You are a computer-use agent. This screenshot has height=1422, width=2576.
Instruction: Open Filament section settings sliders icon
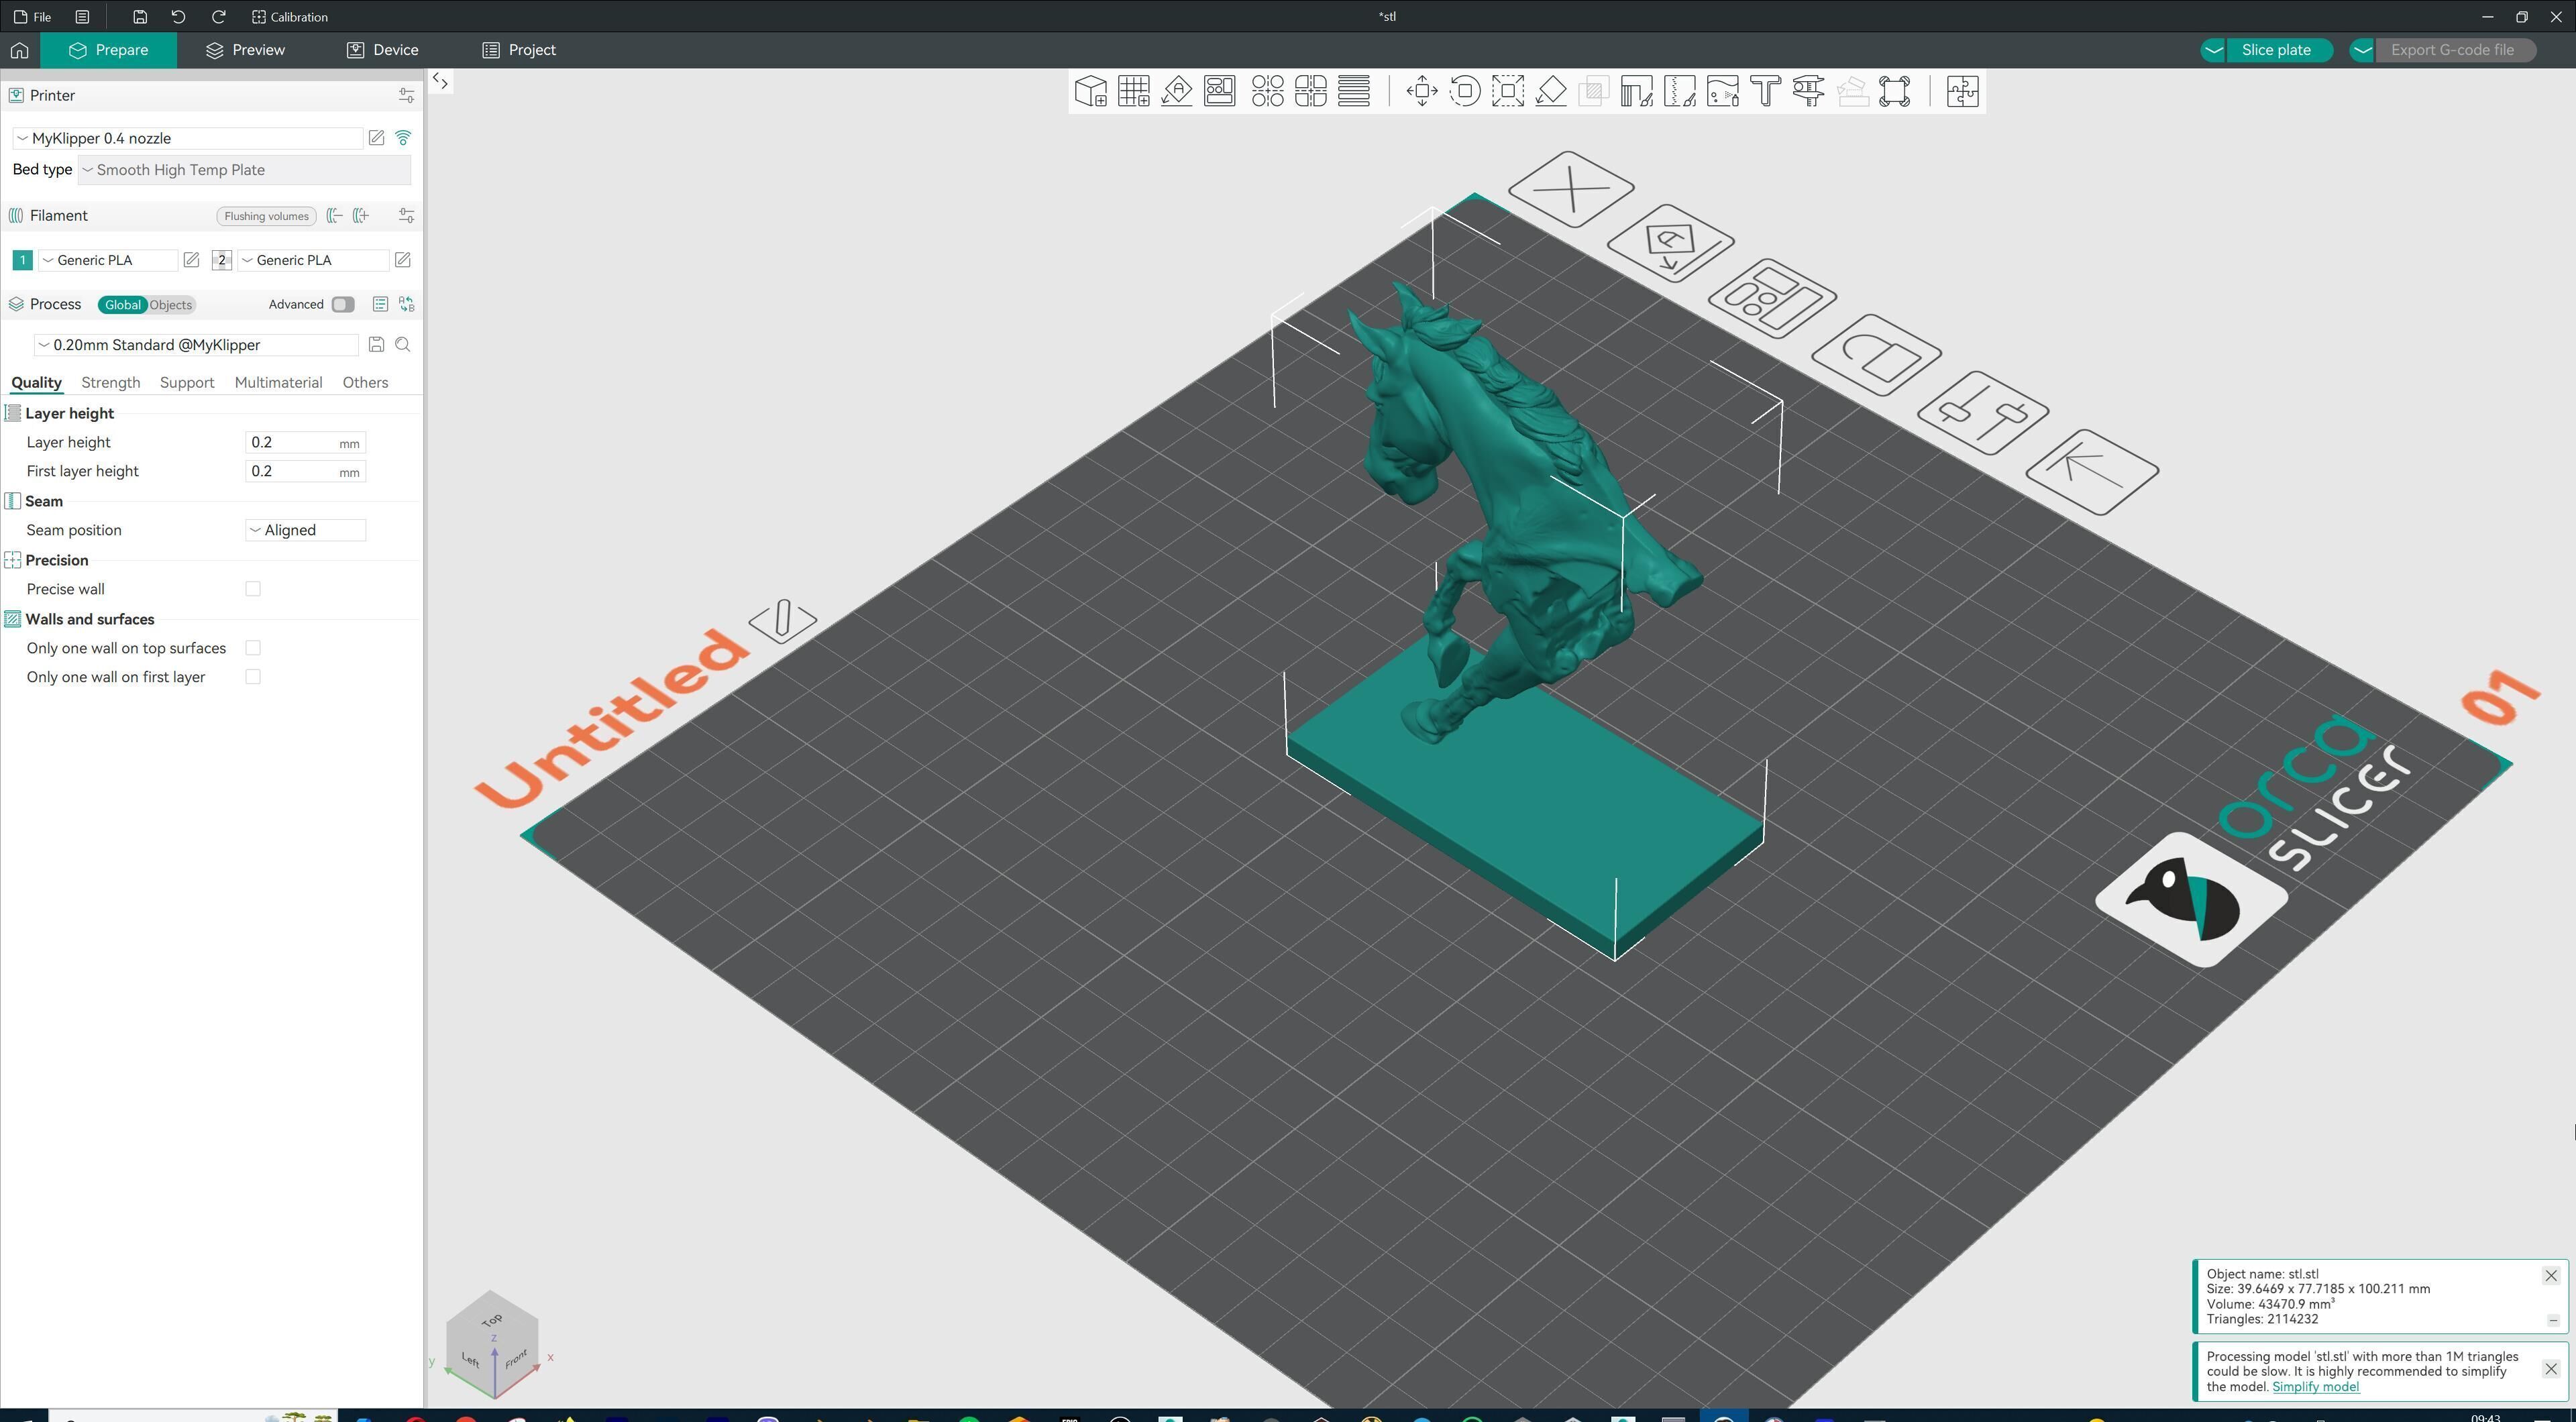pyautogui.click(x=406, y=215)
